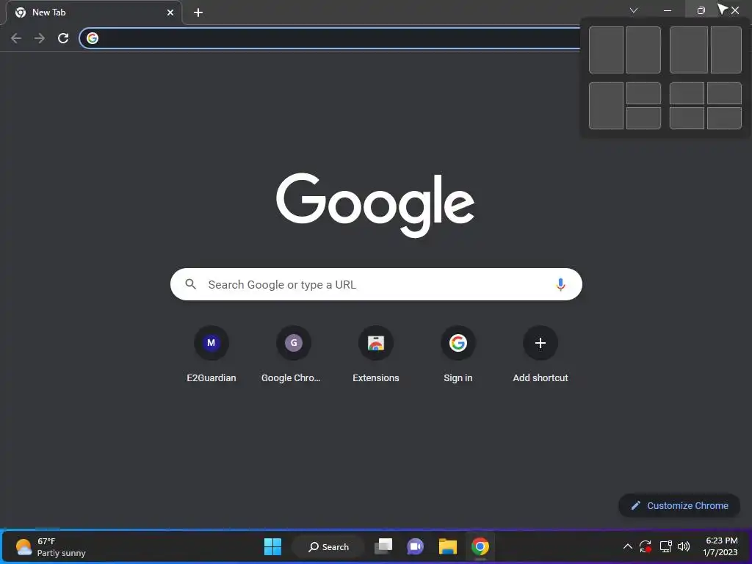The width and height of the screenshot is (752, 564).
Task: Snap window to left half of two-equal-columns layout
Action: point(606,50)
